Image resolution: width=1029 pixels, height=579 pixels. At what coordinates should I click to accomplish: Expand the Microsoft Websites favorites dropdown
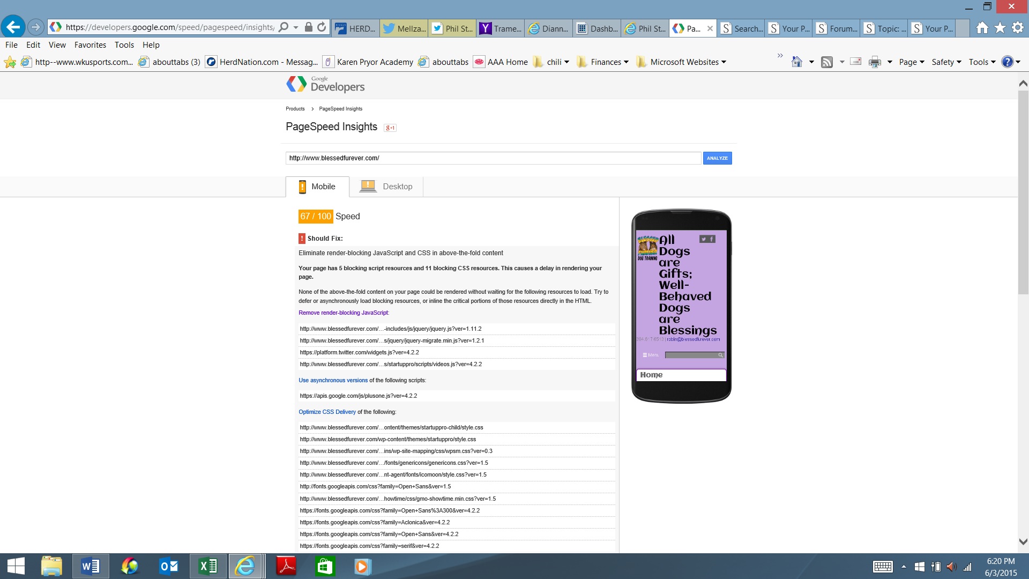pos(724,62)
